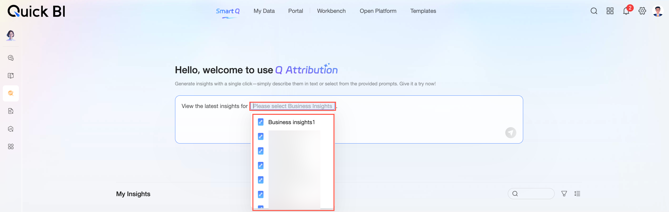
Task: Select the Q Attribution sidebar icon
Action: pyautogui.click(x=11, y=93)
